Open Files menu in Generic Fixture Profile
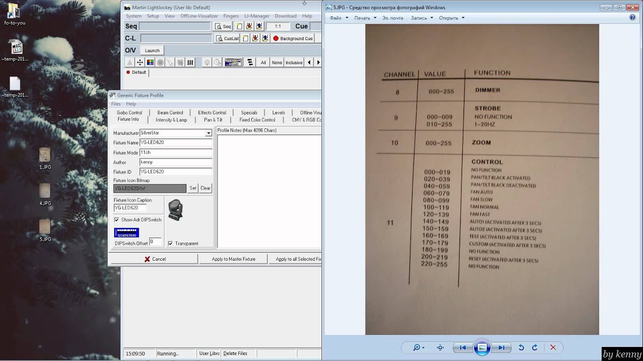Image resolution: width=643 pixels, height=361 pixels. coord(116,104)
